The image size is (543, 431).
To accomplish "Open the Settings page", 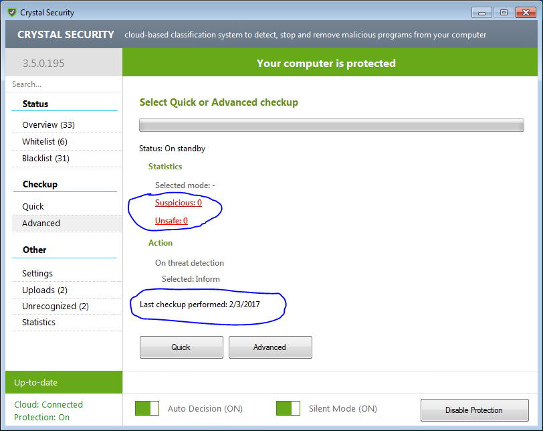I will [x=37, y=274].
